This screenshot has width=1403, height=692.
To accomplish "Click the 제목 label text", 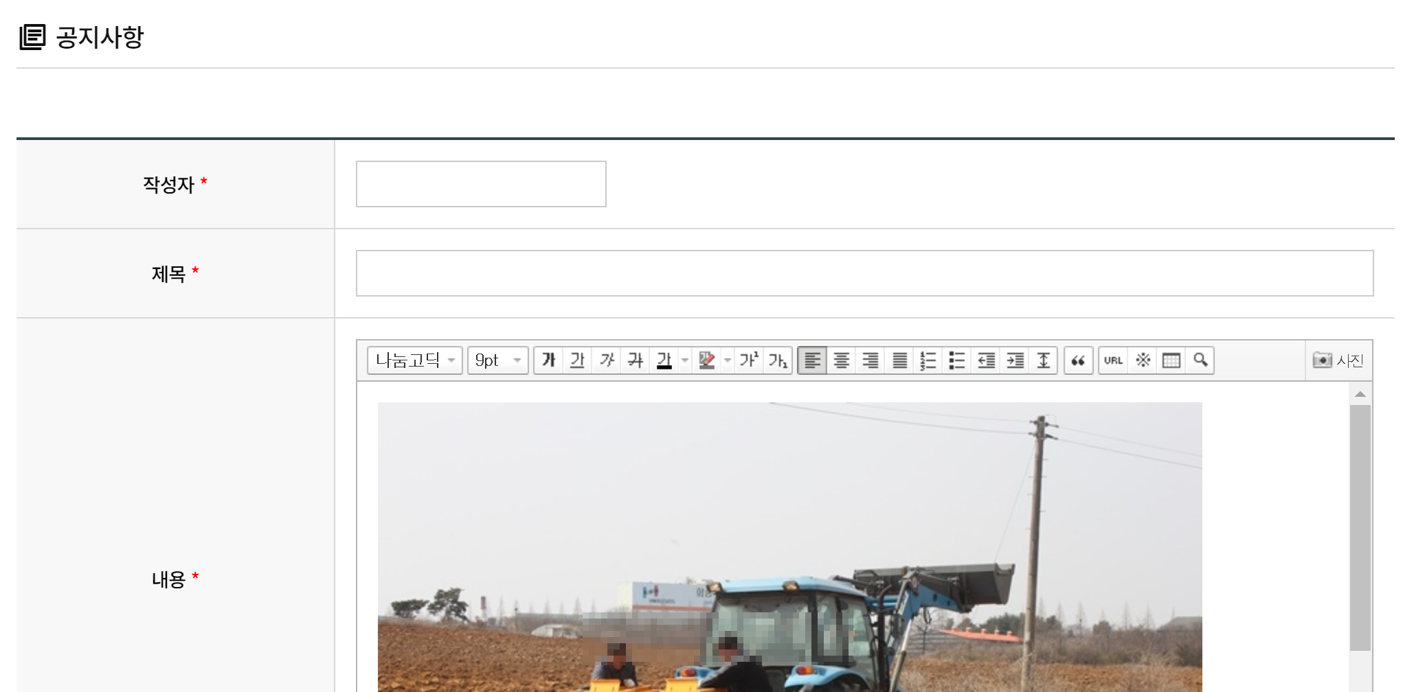I will [x=168, y=274].
